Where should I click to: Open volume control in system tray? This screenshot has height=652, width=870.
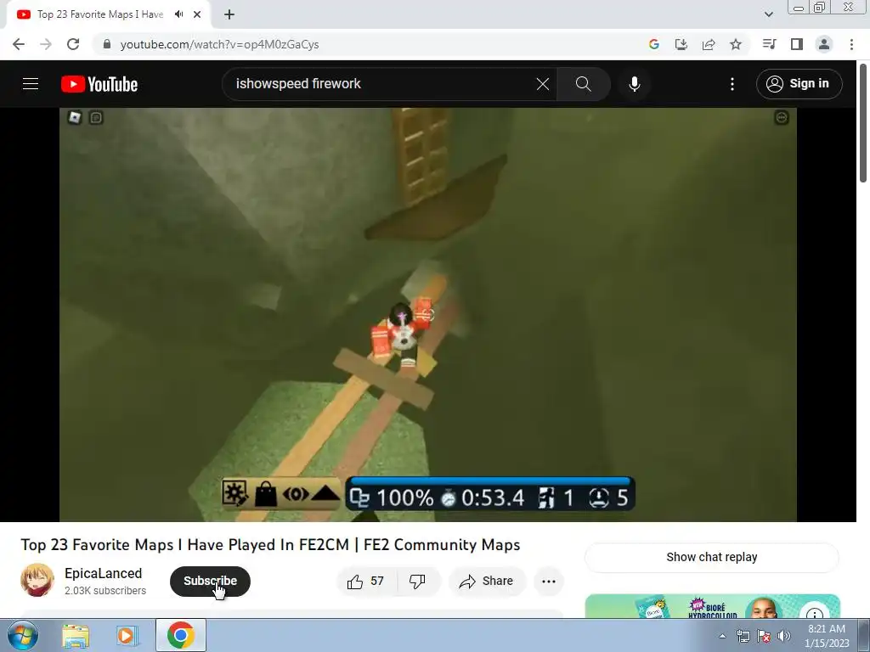(784, 636)
